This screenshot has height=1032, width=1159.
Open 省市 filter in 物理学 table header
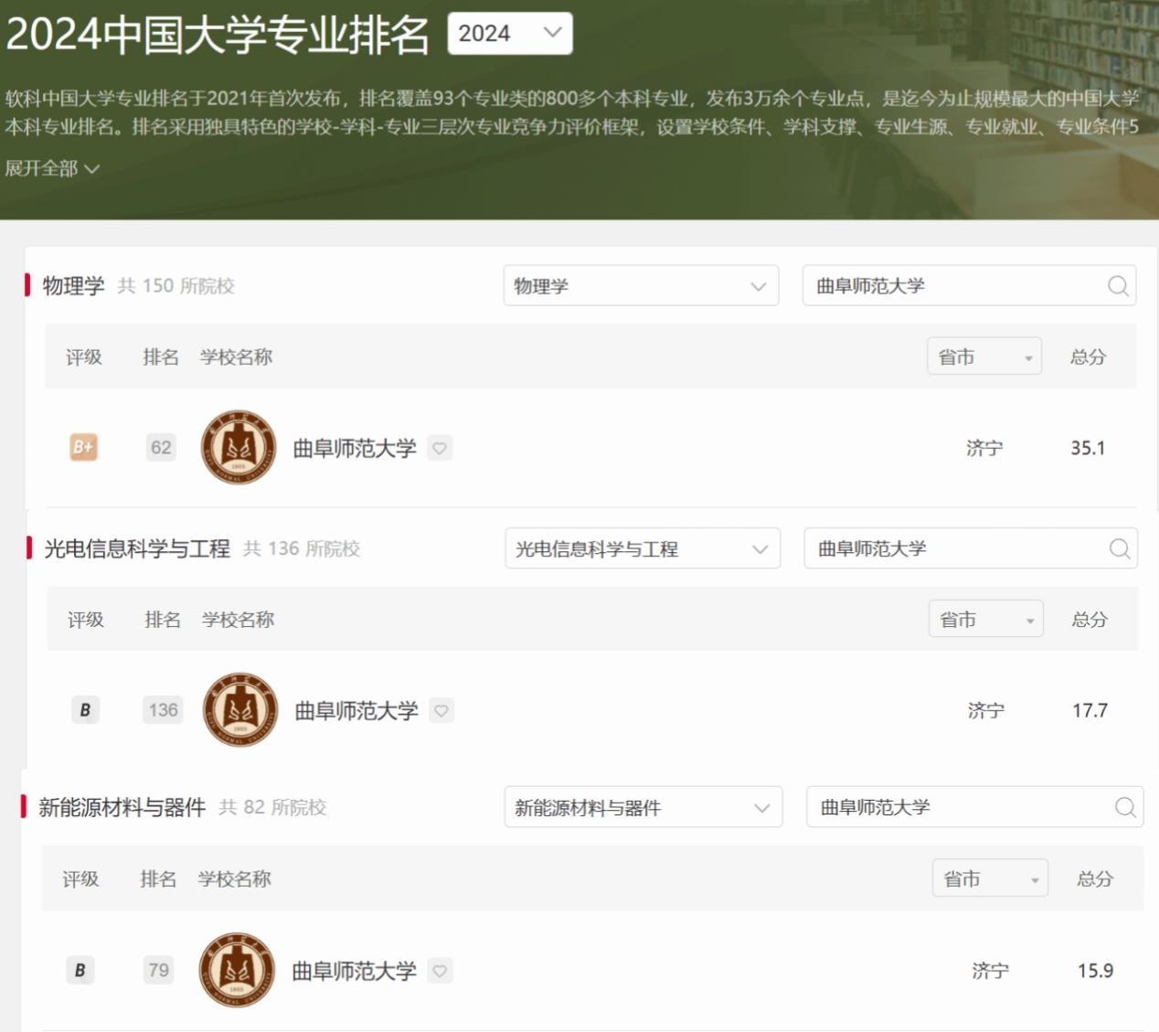tap(984, 357)
